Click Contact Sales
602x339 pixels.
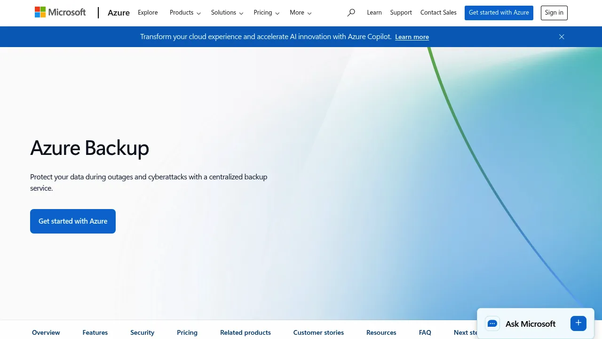pyautogui.click(x=438, y=13)
